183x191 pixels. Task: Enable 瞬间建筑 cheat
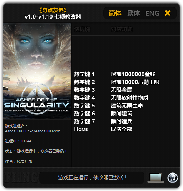(122, 114)
